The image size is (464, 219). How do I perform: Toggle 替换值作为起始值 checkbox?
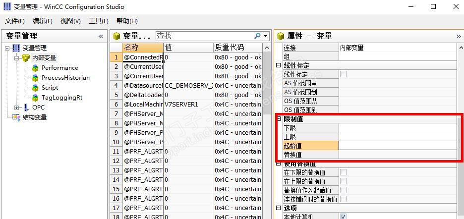coord(343,190)
